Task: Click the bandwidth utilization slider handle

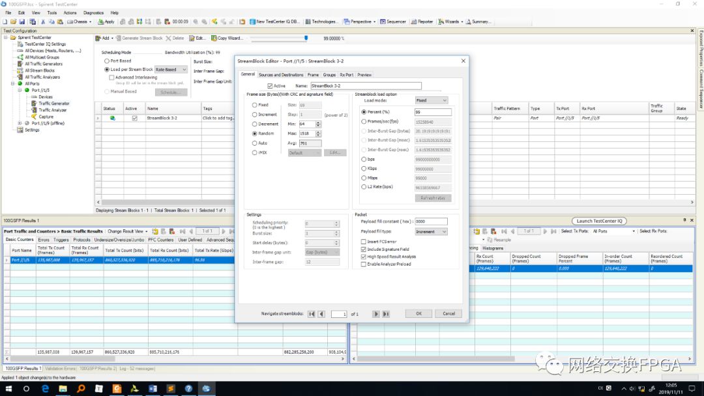Action: click(x=306, y=38)
